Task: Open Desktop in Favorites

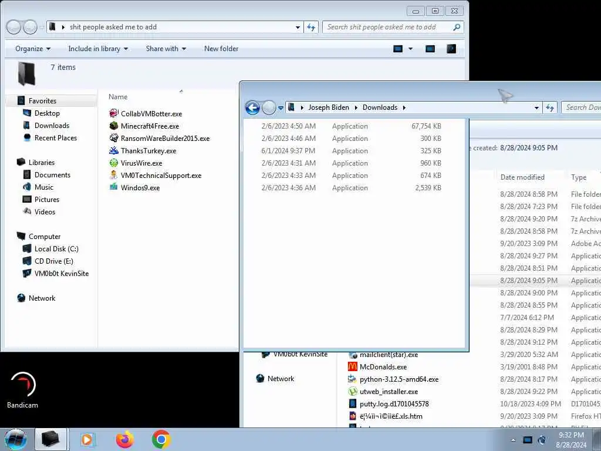Action: 47,113
